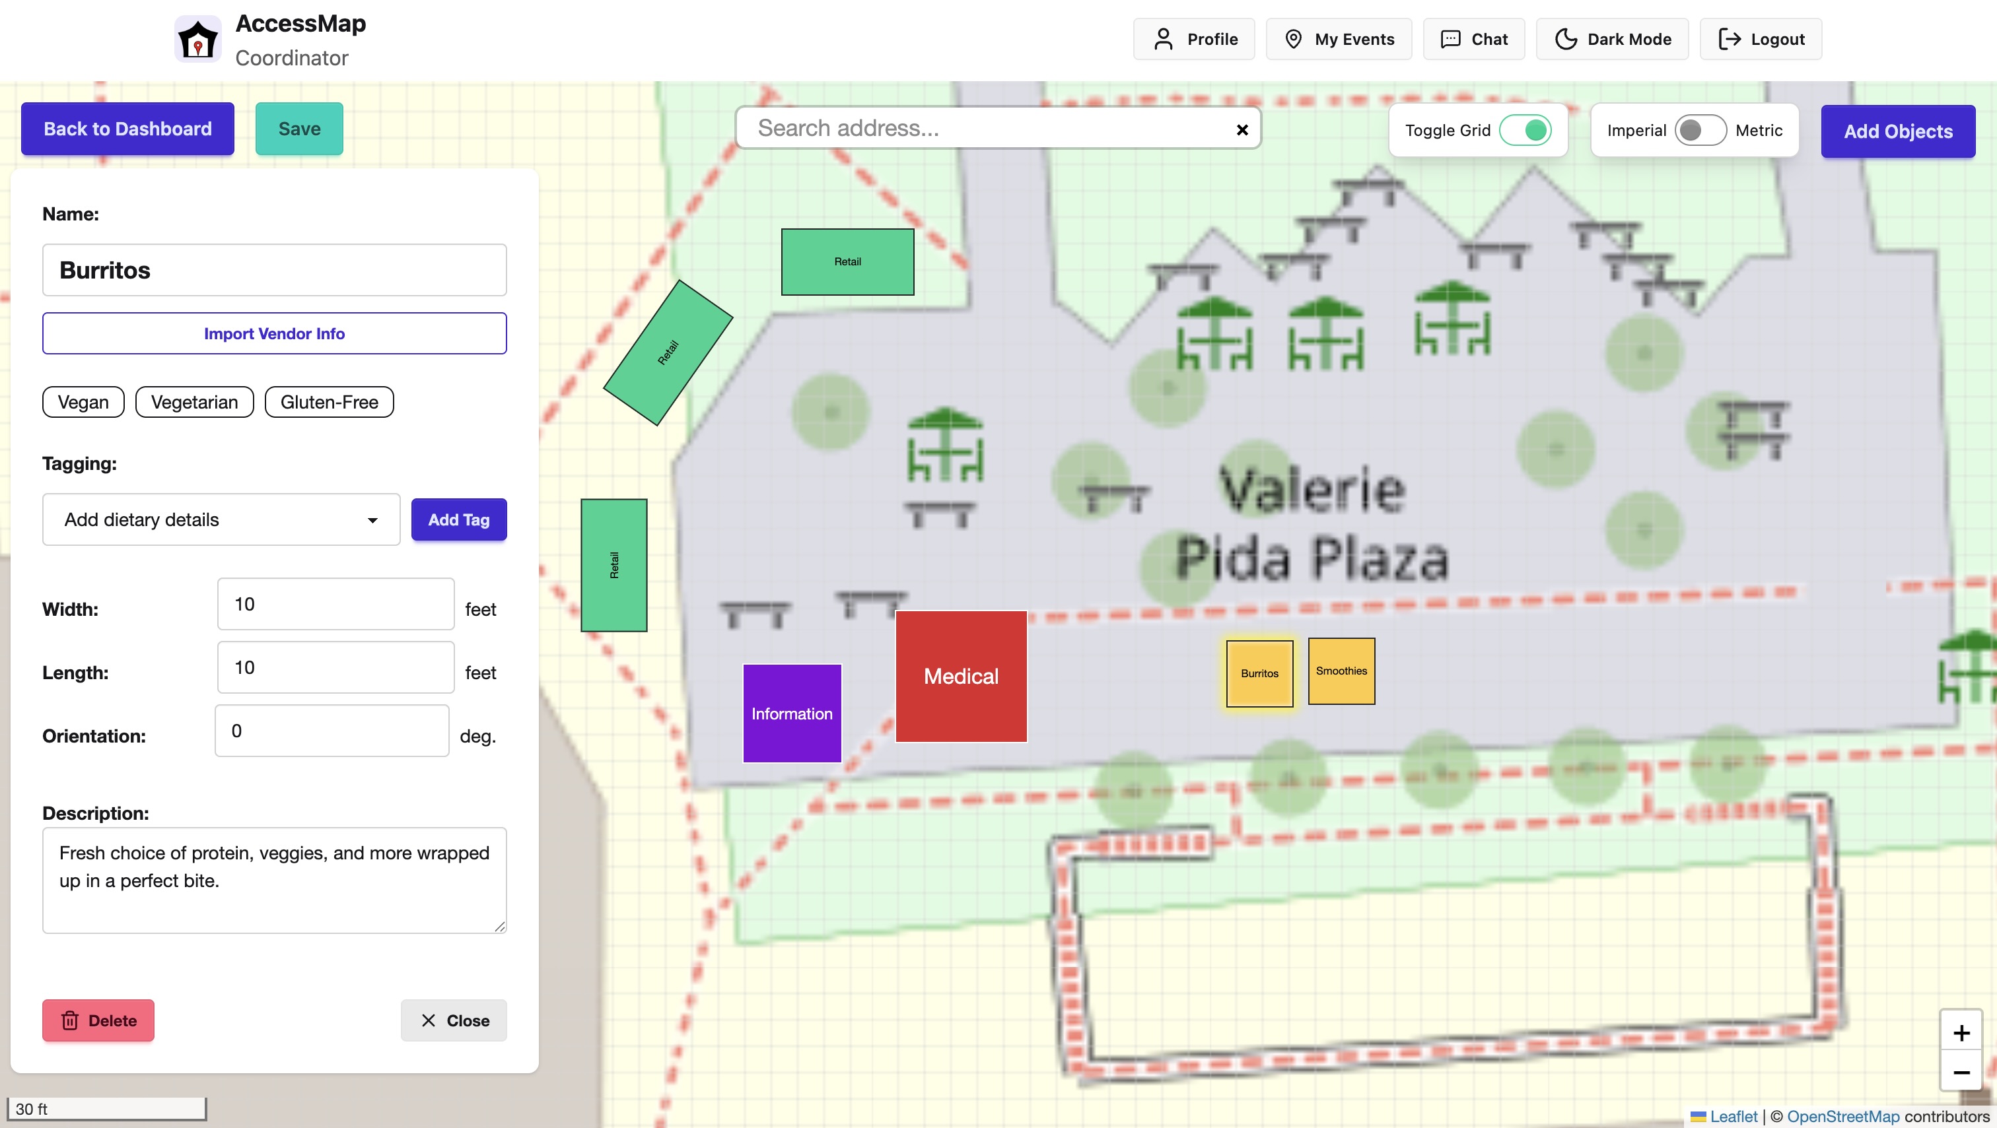Flip the Imperial/Metric unit switch
Image resolution: width=1997 pixels, height=1128 pixels.
pos(1701,130)
